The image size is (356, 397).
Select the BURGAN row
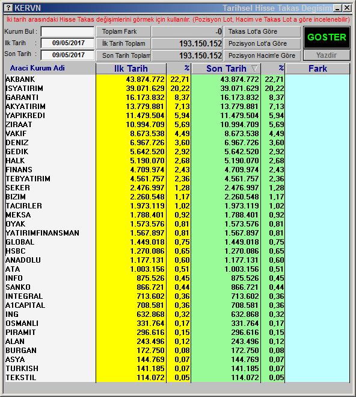(x=177, y=351)
